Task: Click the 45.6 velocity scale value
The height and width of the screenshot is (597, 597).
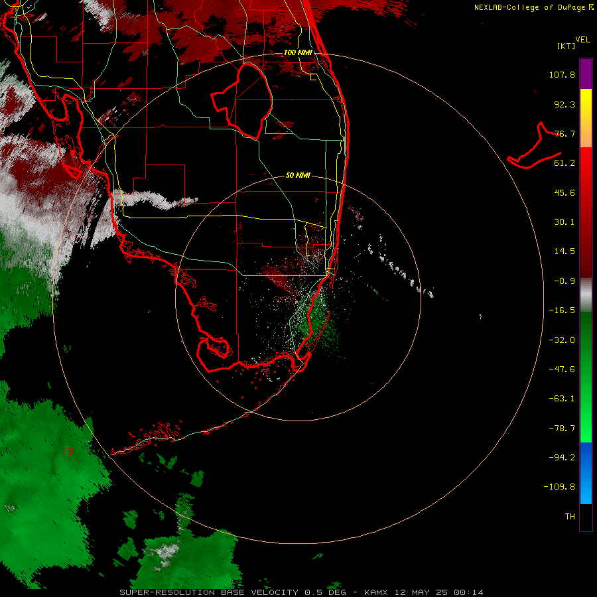Action: coord(564,192)
